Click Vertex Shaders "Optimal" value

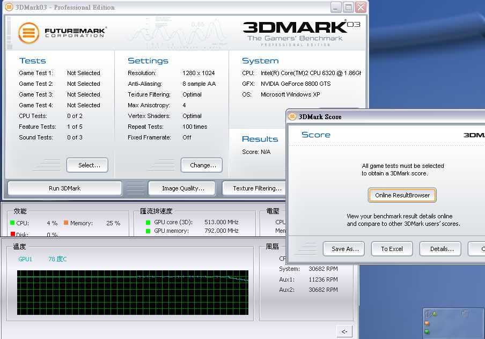coord(192,116)
